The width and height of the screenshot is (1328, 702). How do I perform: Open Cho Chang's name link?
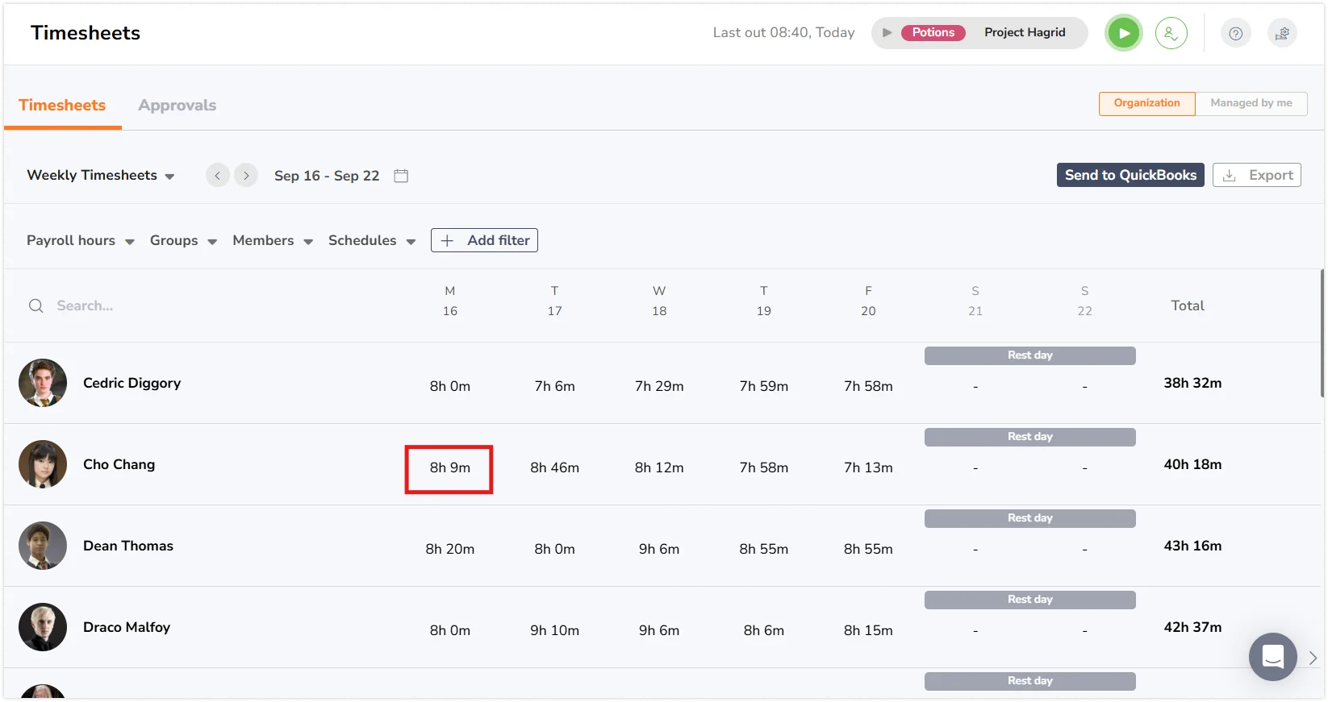click(x=119, y=464)
